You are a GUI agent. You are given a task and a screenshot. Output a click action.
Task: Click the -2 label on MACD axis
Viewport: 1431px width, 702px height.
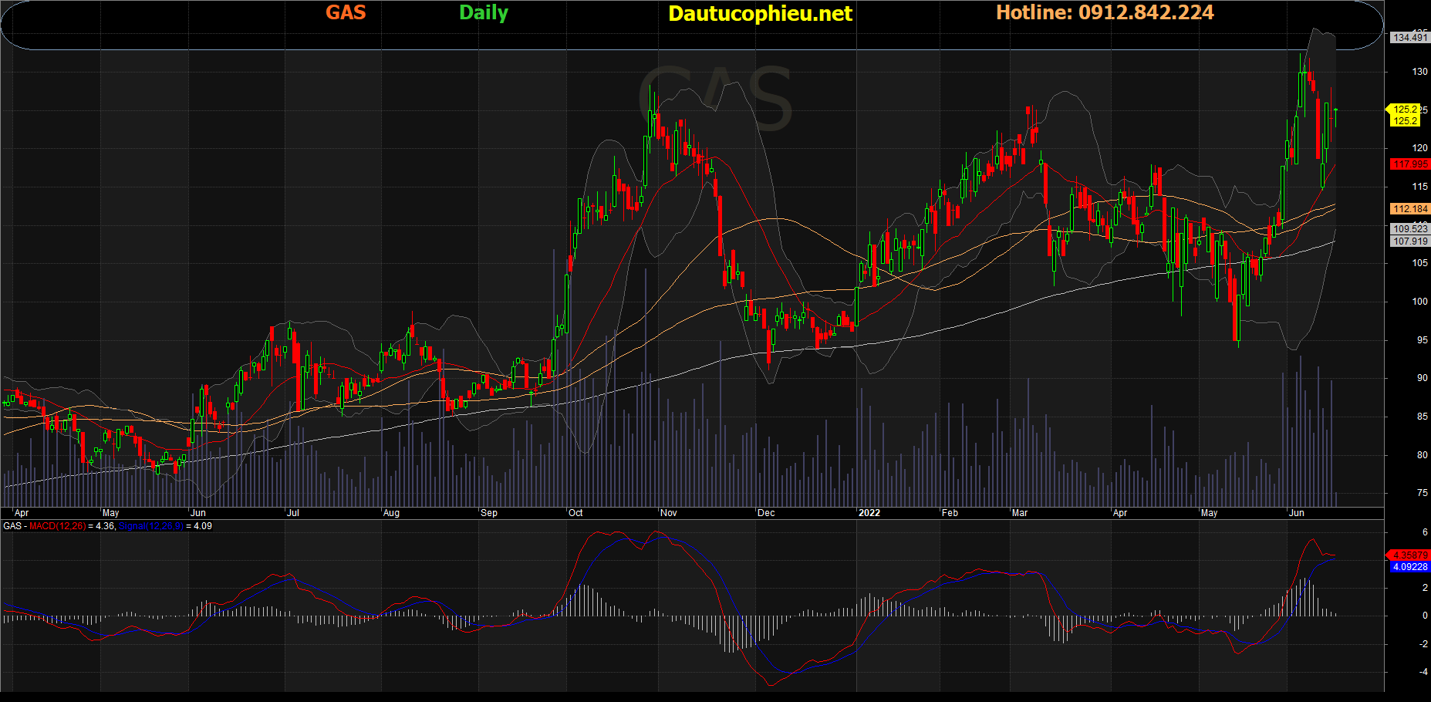(1423, 644)
